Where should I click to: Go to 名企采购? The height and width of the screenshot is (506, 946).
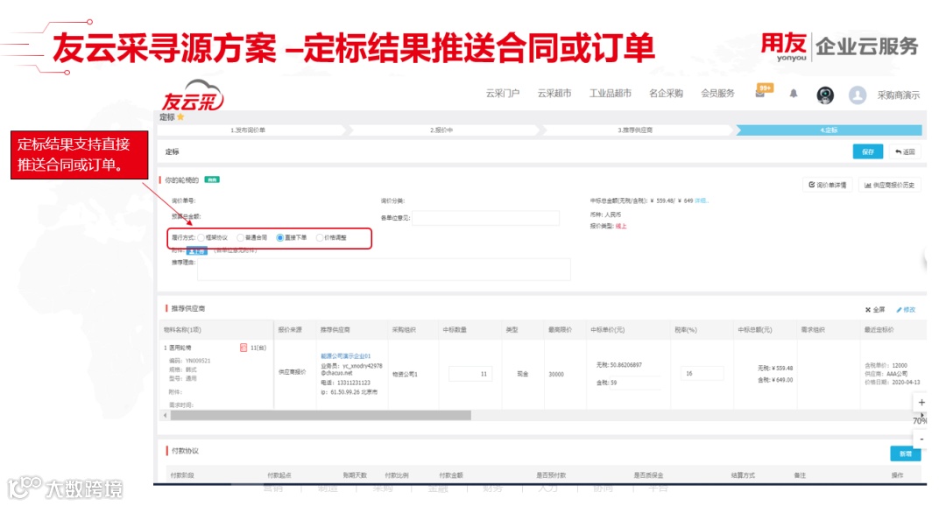click(666, 94)
